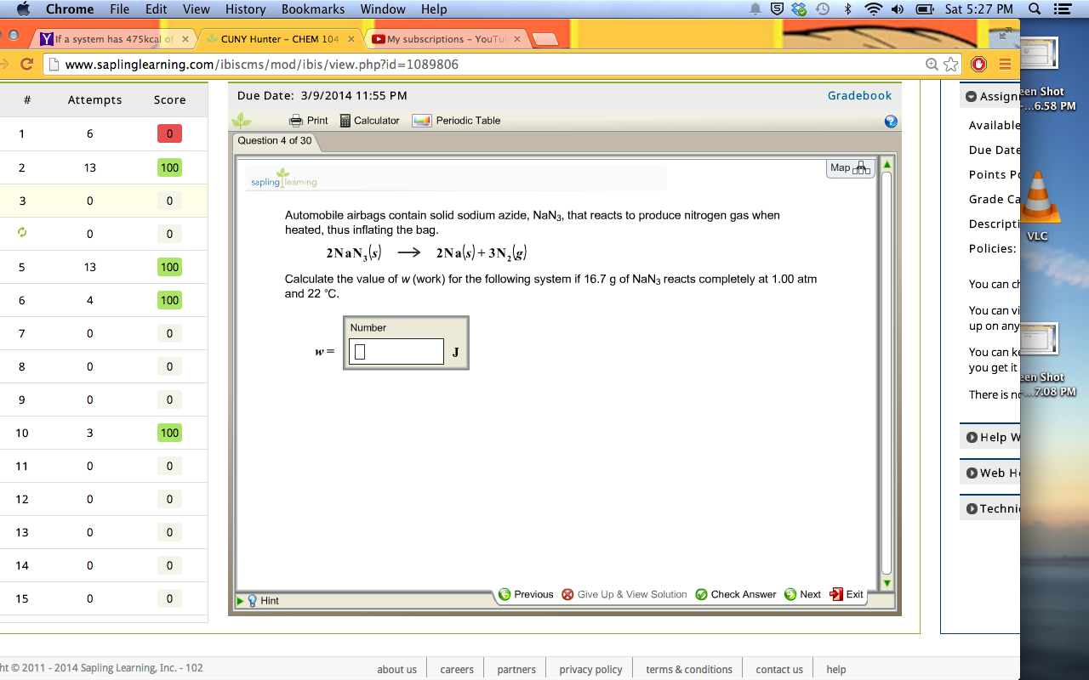Go to Next question
Screen dimensions: 1089x680
pyautogui.click(x=802, y=594)
